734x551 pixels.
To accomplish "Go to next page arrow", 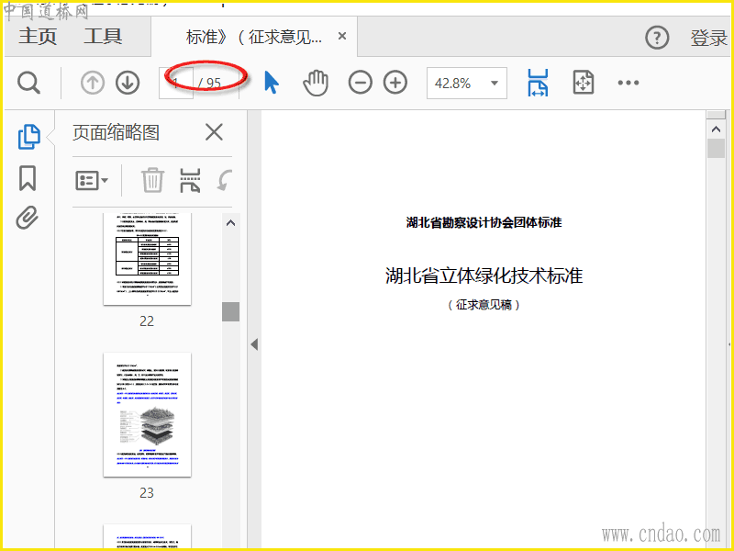I will point(128,83).
